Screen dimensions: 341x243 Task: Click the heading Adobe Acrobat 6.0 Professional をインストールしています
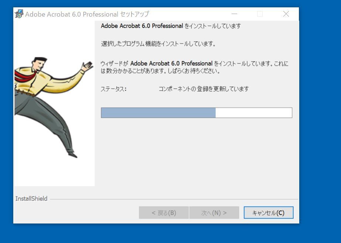click(171, 26)
